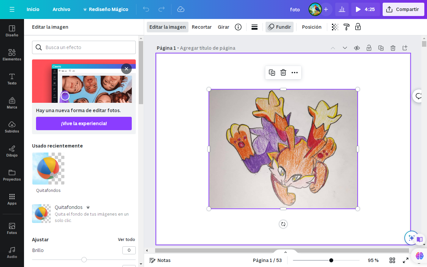Click horizontal canvas scrollbar
427x267 pixels.
[x=282, y=250]
